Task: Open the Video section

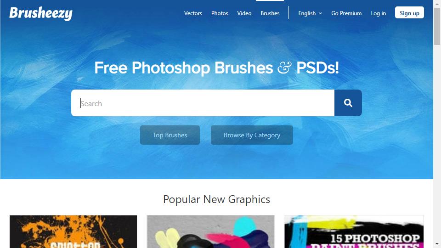Action: [x=244, y=13]
